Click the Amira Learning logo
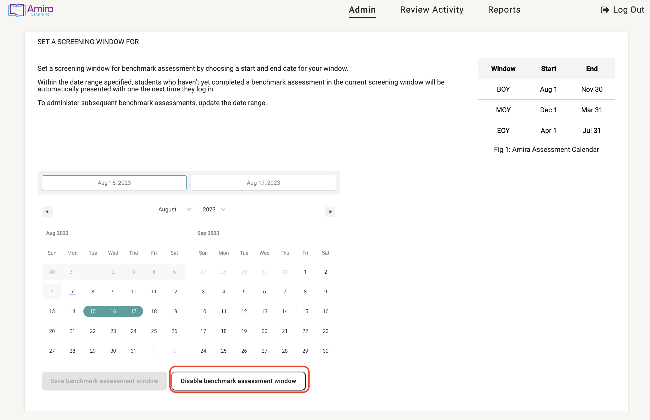The height and width of the screenshot is (420, 650). pyautogui.click(x=31, y=10)
